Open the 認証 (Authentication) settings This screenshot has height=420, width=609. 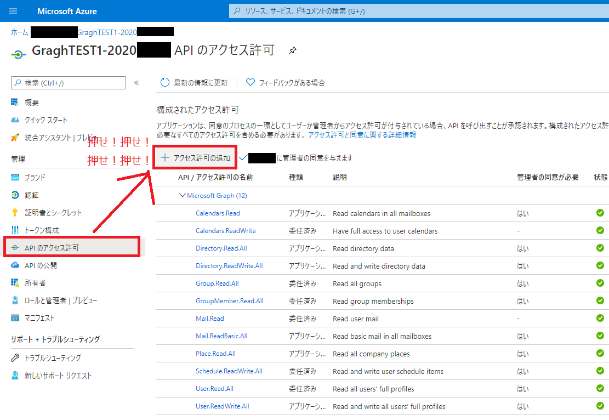[30, 194]
